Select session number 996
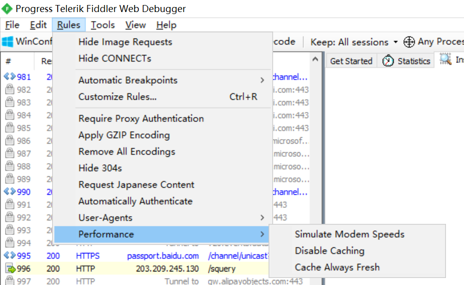The width and height of the screenshot is (464, 285). pos(24,269)
